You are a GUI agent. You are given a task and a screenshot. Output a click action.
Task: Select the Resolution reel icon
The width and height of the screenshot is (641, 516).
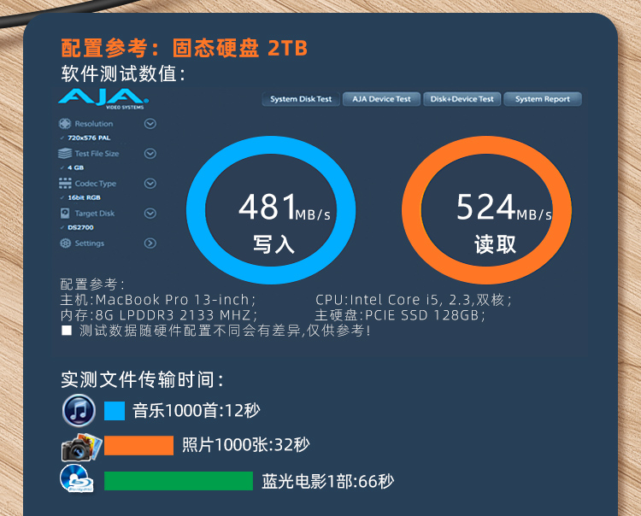pyautogui.click(x=65, y=123)
